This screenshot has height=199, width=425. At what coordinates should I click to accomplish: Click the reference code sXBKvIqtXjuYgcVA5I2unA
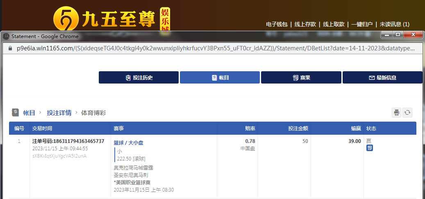coord(59,156)
